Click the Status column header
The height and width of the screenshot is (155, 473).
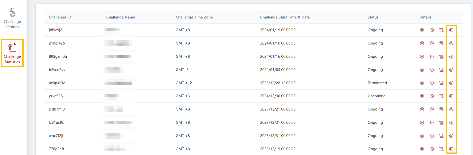[x=373, y=17]
